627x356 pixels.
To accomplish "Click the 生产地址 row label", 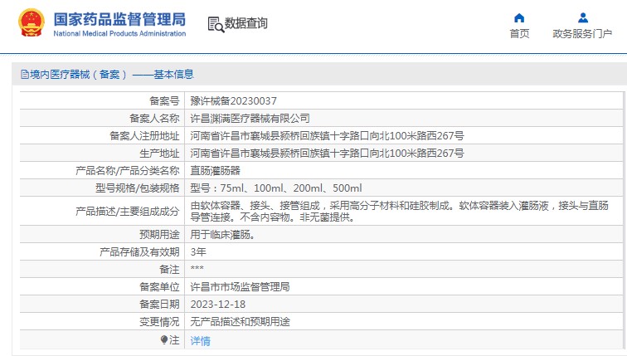I will (159, 154).
